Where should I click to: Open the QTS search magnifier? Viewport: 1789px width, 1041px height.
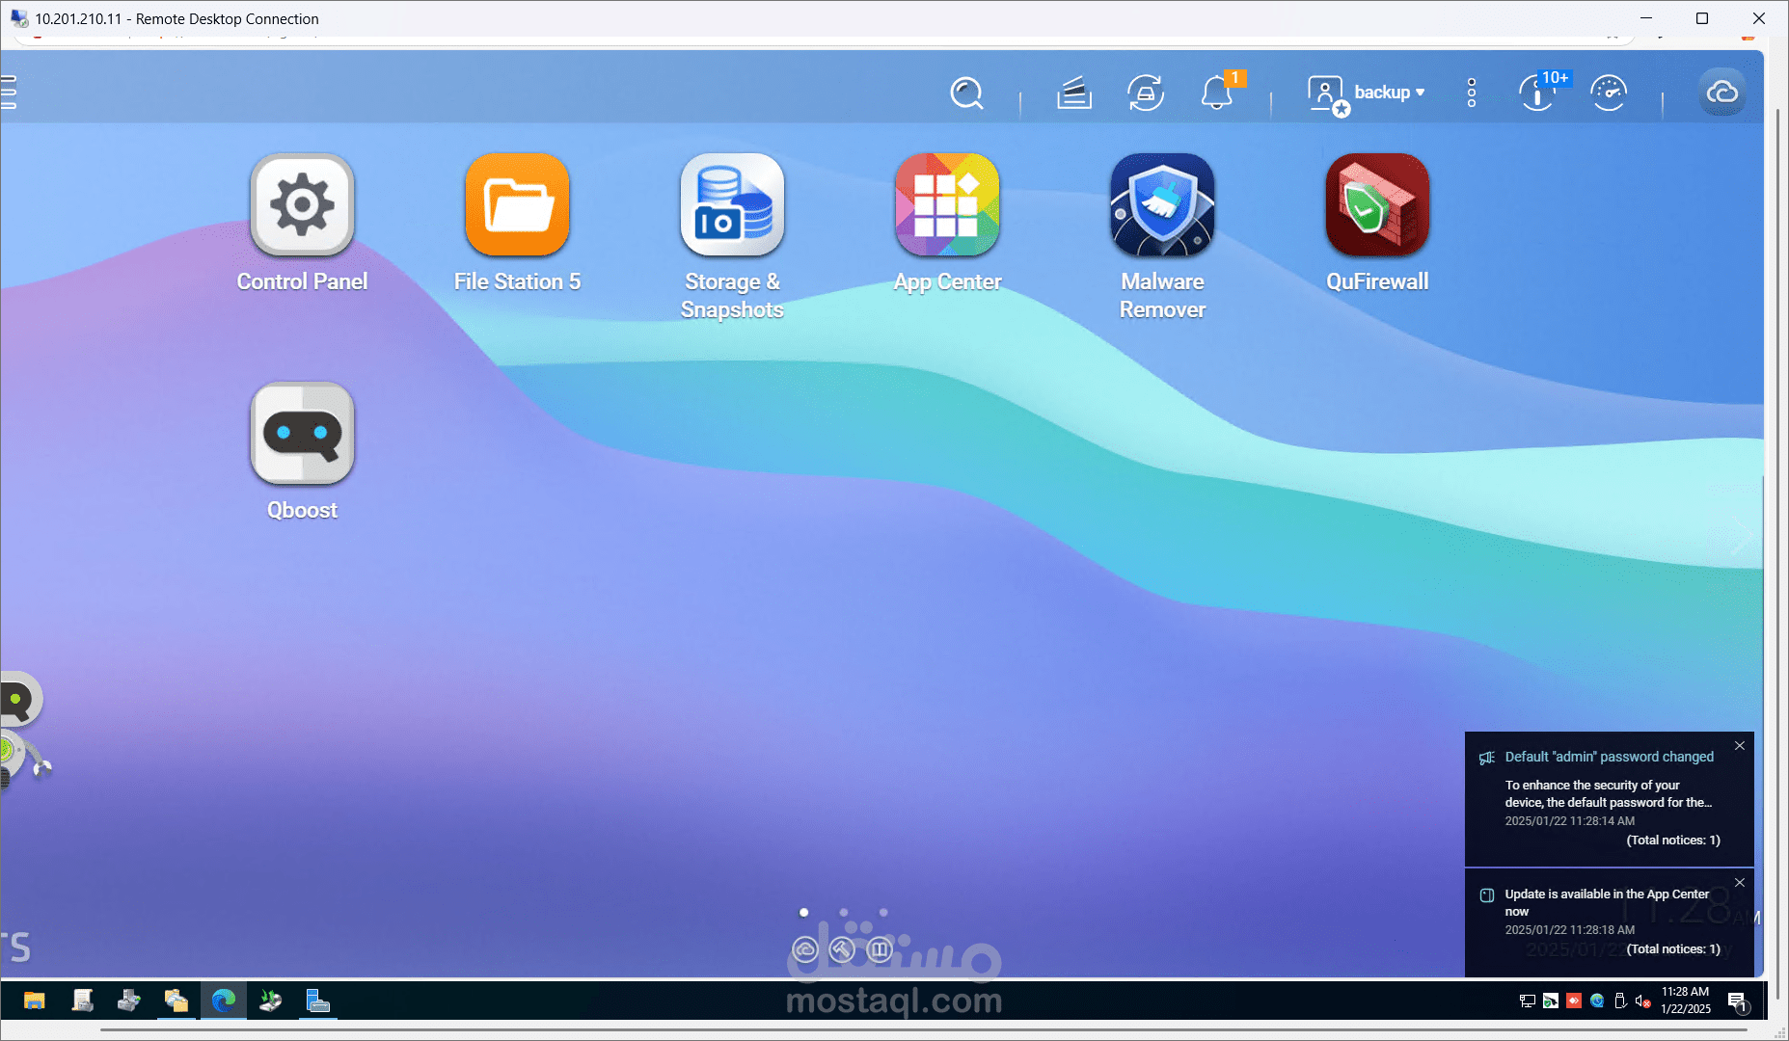966,93
